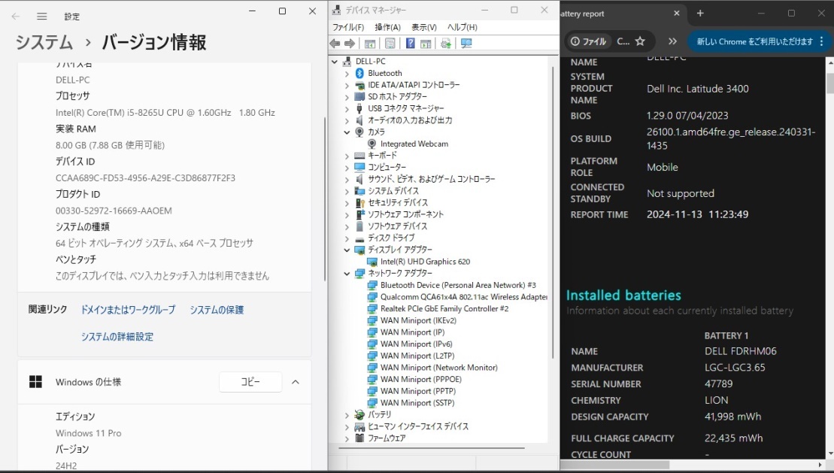Open the 操作(A) menu in Device Manager
Viewport: 834px width, 473px height.
click(388, 27)
